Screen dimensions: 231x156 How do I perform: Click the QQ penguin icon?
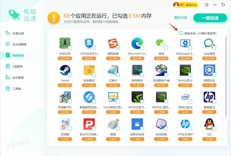tap(209, 124)
